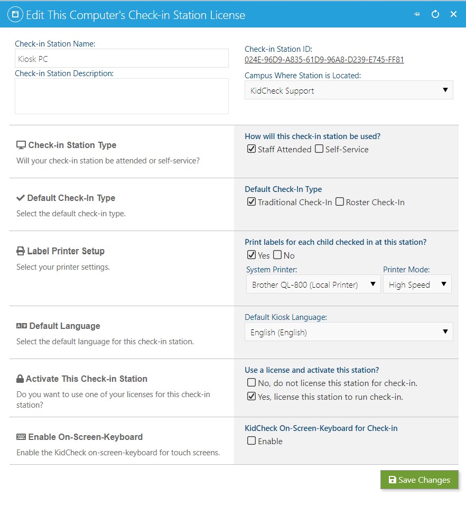Tick No for printing labels
466x505 pixels.
(x=277, y=255)
